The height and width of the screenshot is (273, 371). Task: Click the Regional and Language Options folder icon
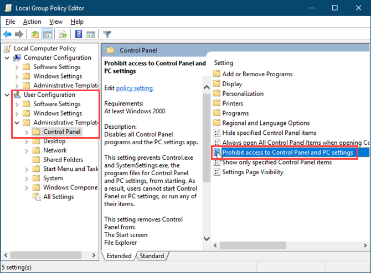click(x=217, y=123)
